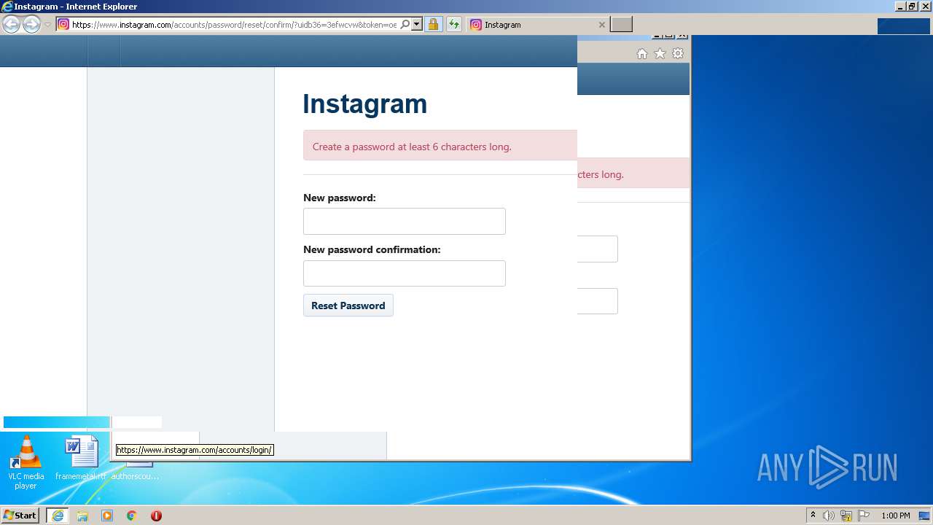The height and width of the screenshot is (525, 933).
Task: Open the framemetal.rtf desktop file
Action: 81,459
